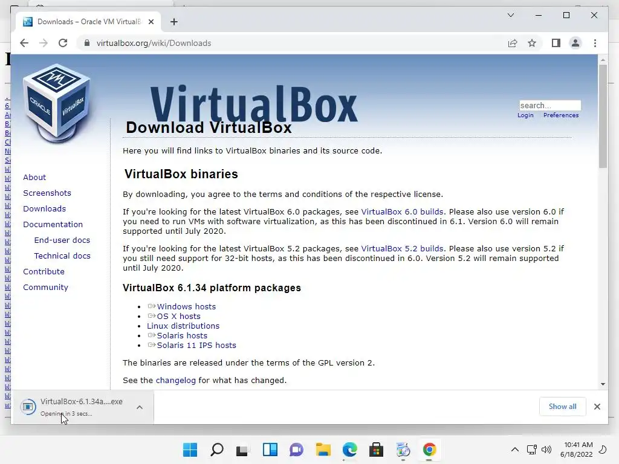Reload the Downloads page
619x464 pixels.
pos(63,43)
